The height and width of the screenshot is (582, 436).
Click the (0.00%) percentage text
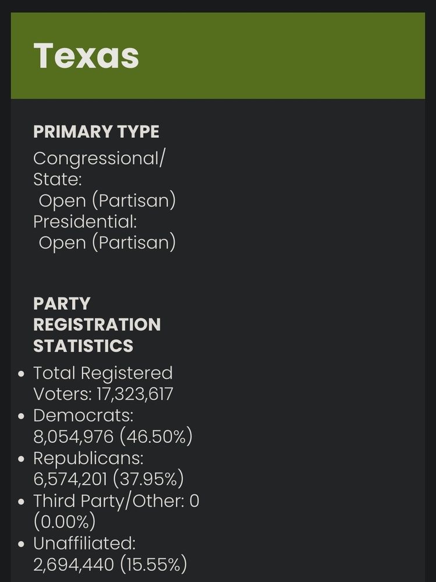coord(65,521)
